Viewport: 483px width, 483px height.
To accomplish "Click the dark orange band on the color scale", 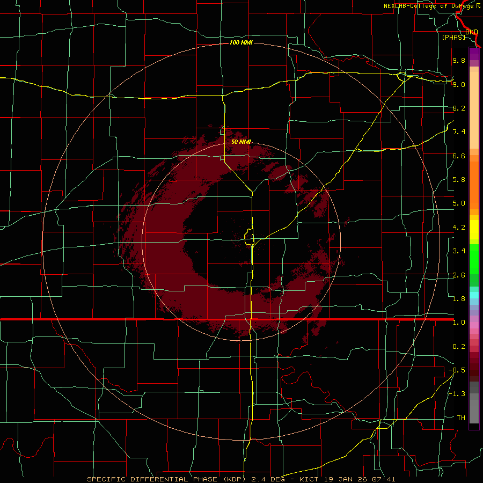I will click(x=474, y=185).
